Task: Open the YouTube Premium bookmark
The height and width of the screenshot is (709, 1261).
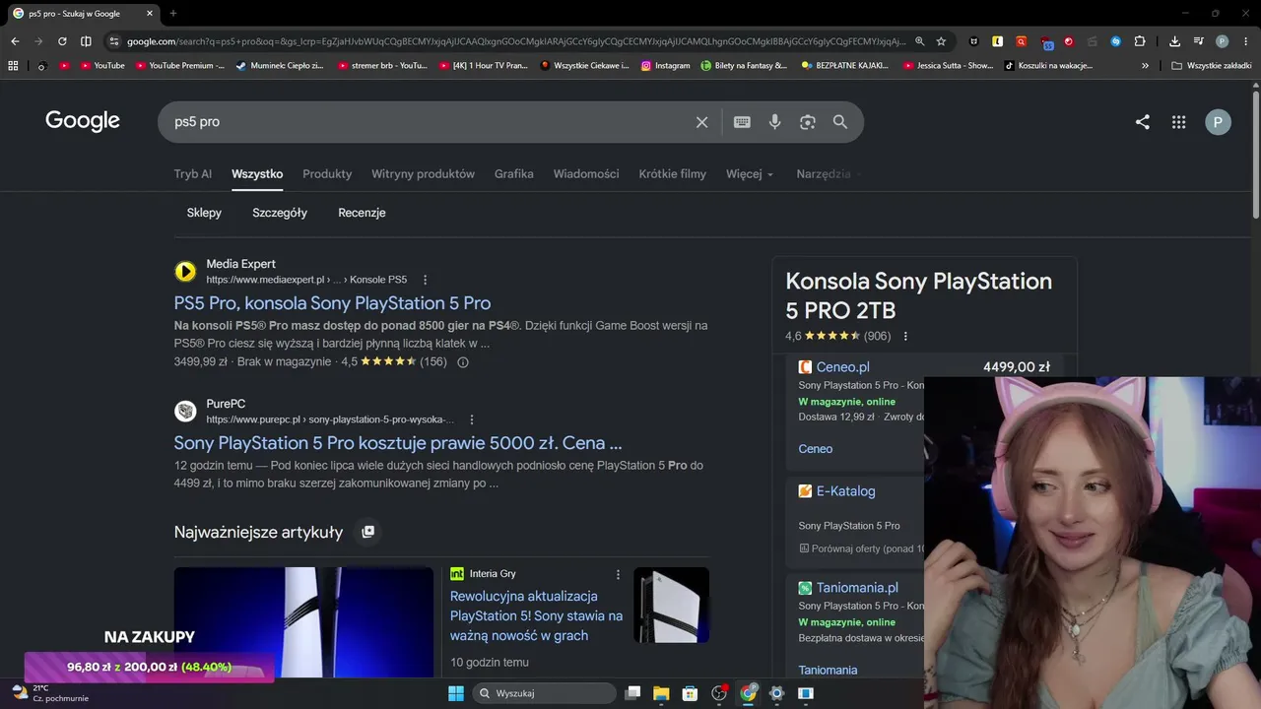Action: (x=180, y=66)
